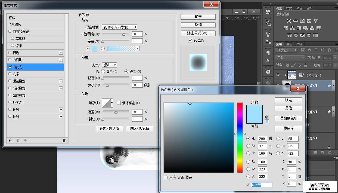
Task: Click the Channel Mixer adjustment icon
Action: click(x=312, y=28)
